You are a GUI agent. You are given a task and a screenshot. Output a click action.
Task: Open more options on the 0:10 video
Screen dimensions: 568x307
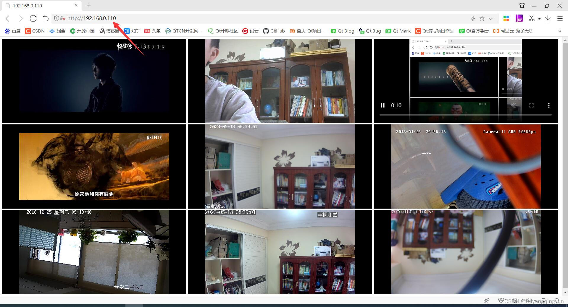[549, 105]
